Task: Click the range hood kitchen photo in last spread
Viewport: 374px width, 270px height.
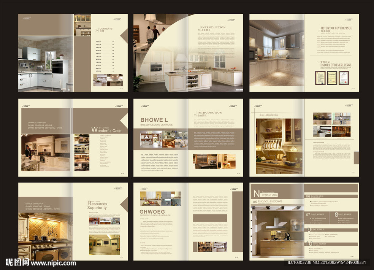Action: [x=279, y=232]
